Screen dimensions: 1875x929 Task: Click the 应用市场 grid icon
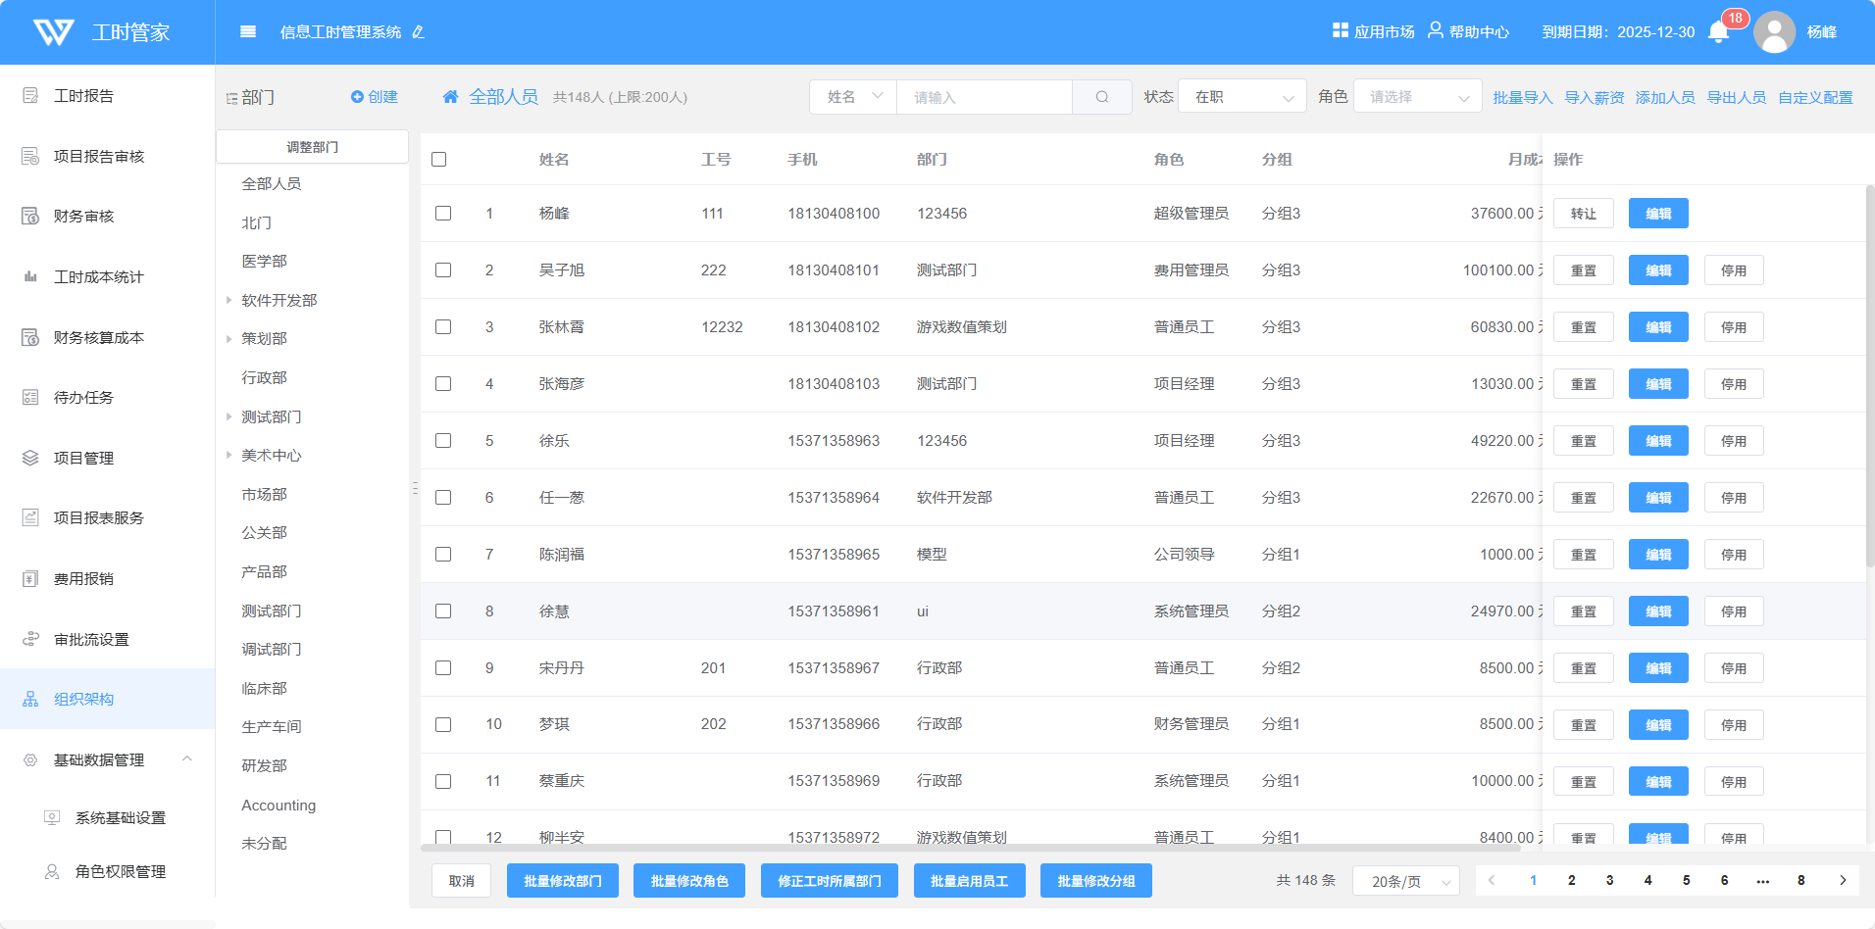[x=1340, y=30]
